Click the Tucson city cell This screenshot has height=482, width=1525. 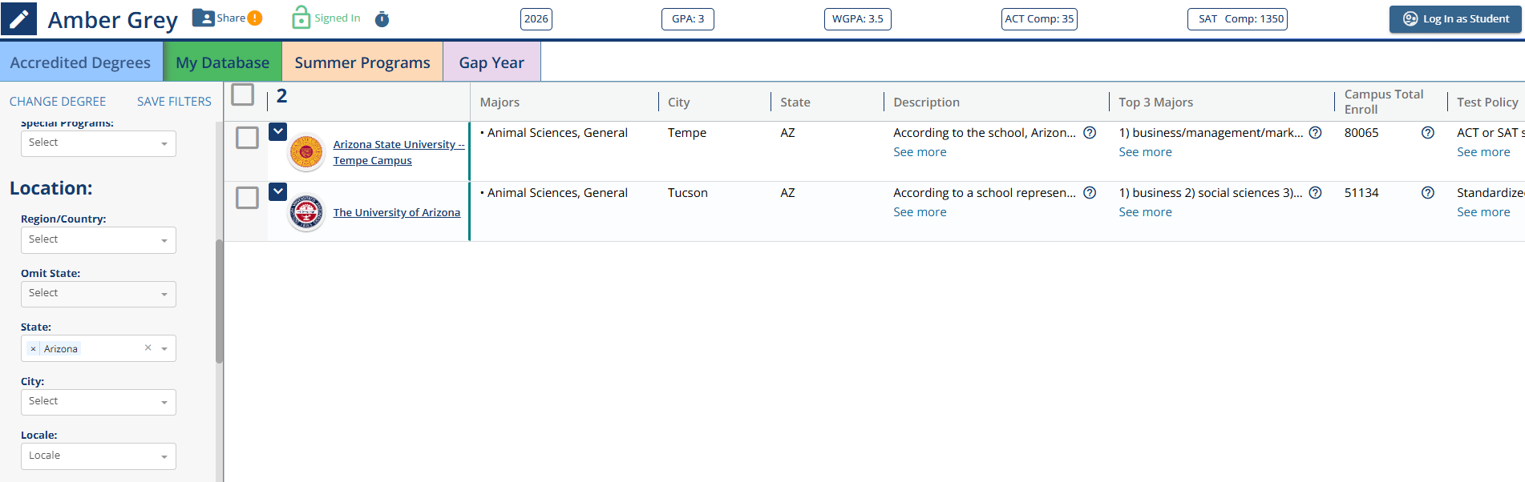(x=688, y=193)
